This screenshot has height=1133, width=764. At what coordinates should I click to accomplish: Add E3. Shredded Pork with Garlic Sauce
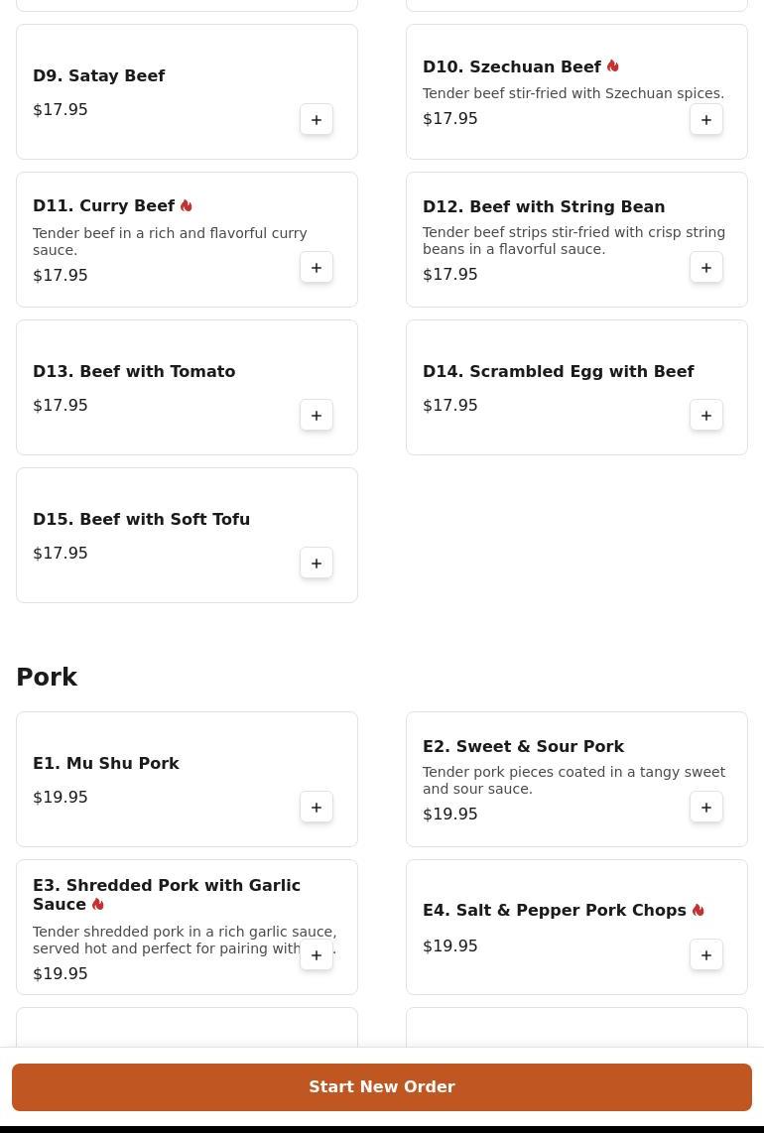317,955
